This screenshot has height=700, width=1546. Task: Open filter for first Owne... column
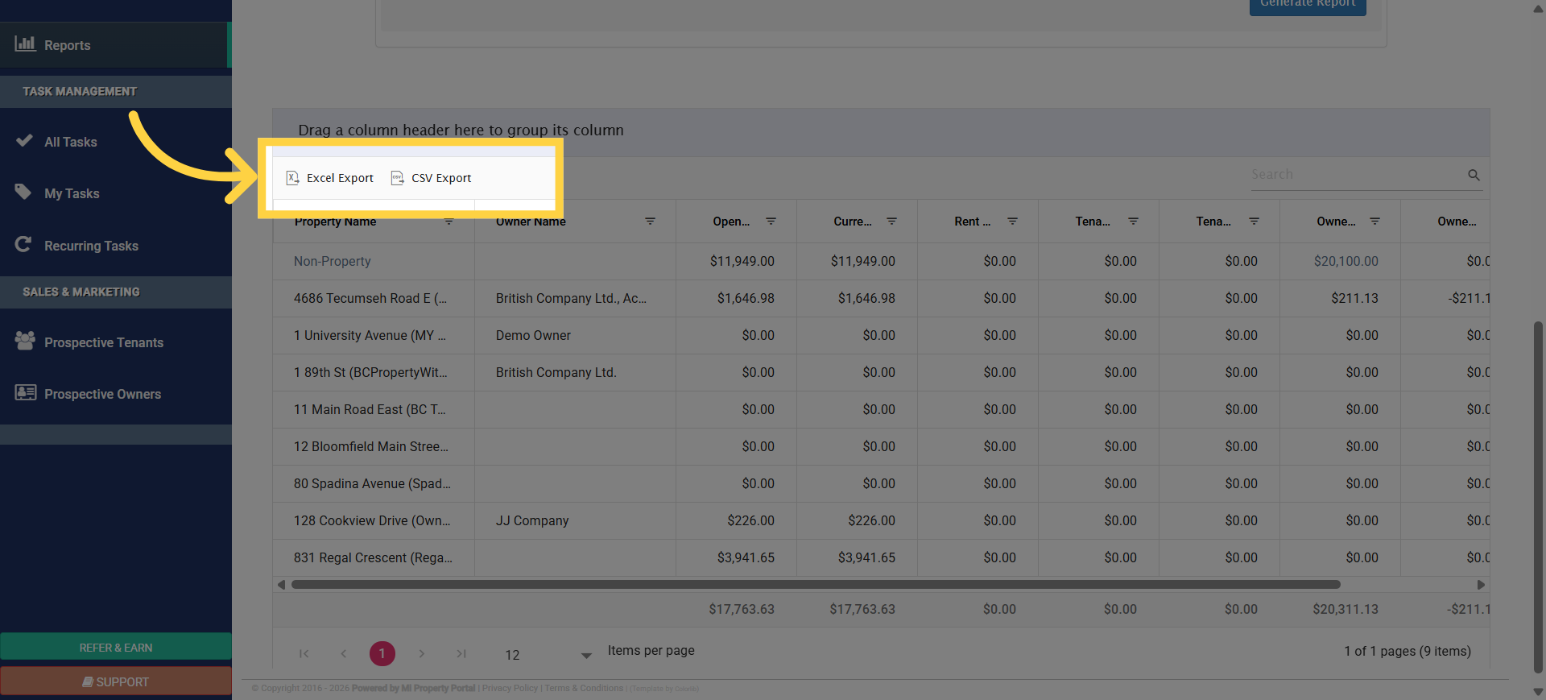point(1374,221)
